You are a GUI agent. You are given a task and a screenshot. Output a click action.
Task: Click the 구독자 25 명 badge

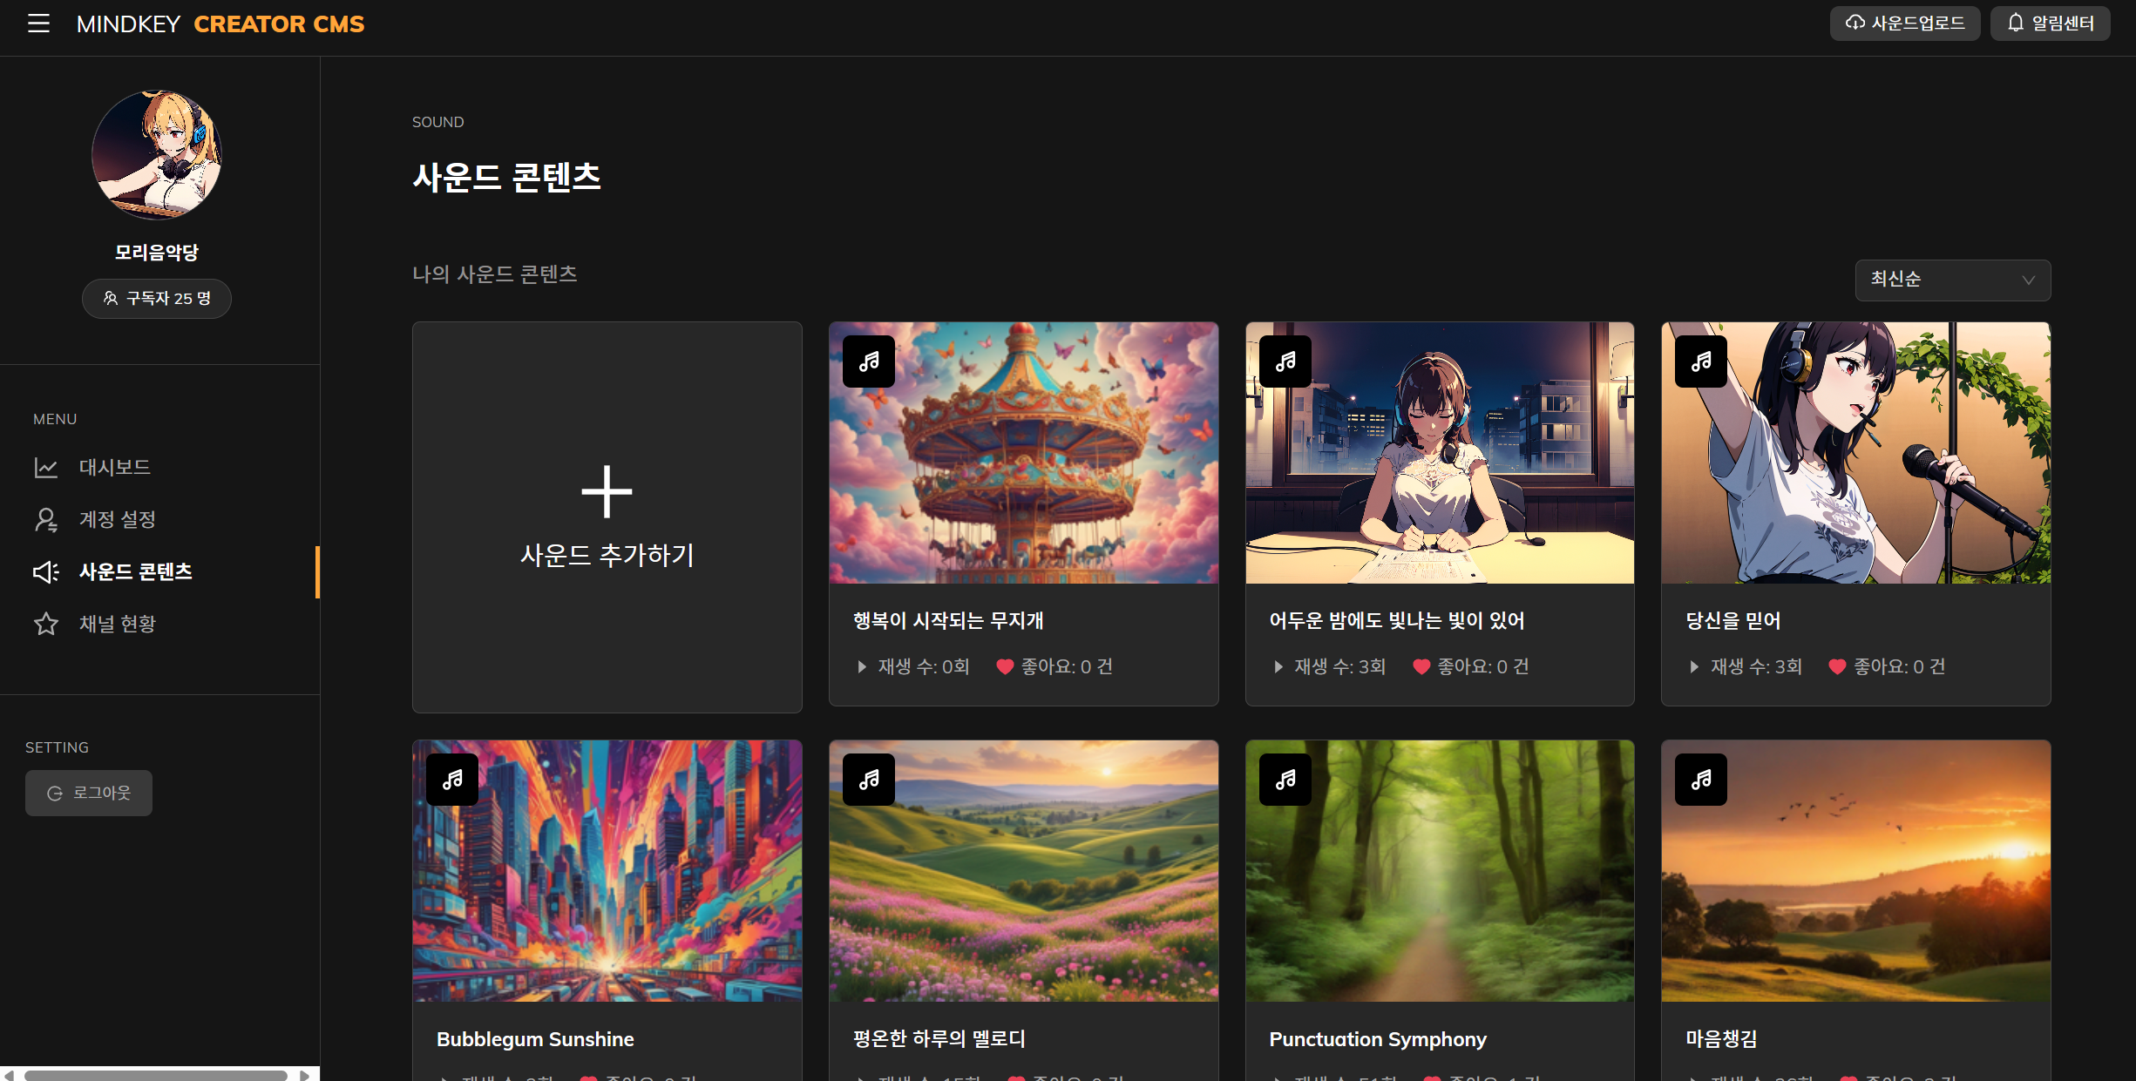coord(157,299)
